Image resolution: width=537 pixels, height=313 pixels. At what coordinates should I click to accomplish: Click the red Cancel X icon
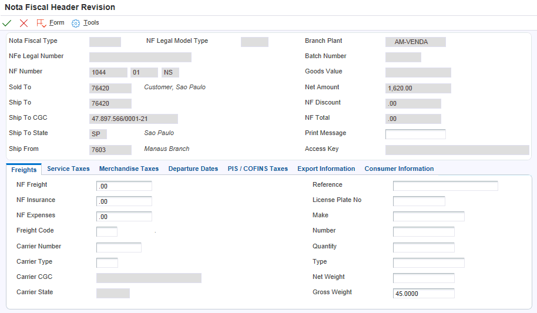coord(24,23)
